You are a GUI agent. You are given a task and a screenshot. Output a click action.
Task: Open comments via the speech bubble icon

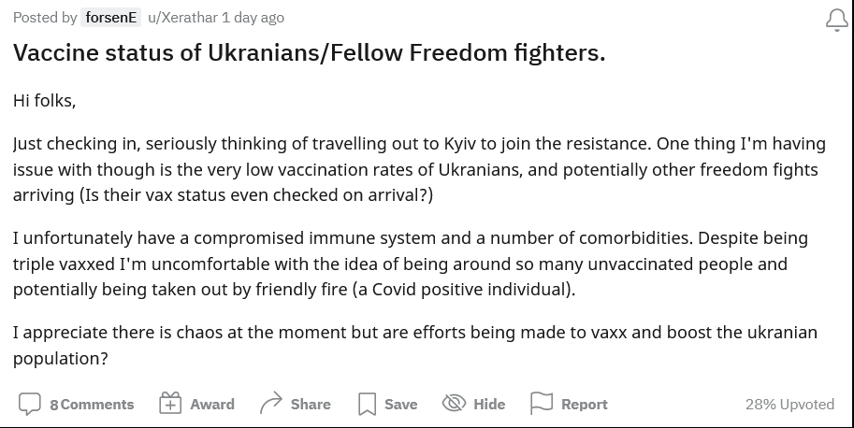[x=30, y=404]
